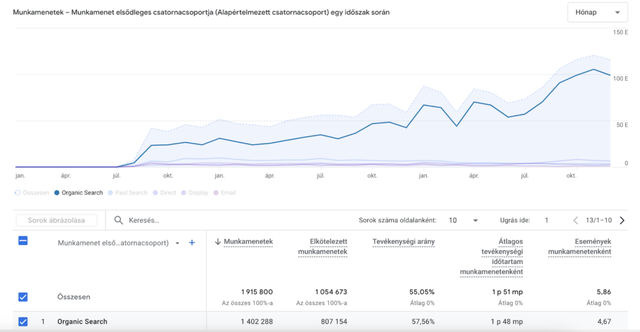
Task: Click the plus icon to add dimension
Action: (192, 243)
